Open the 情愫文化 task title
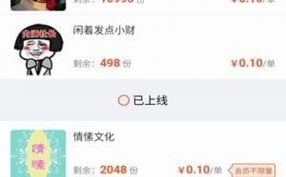Screen dimensions: 286x177 pos(94,137)
